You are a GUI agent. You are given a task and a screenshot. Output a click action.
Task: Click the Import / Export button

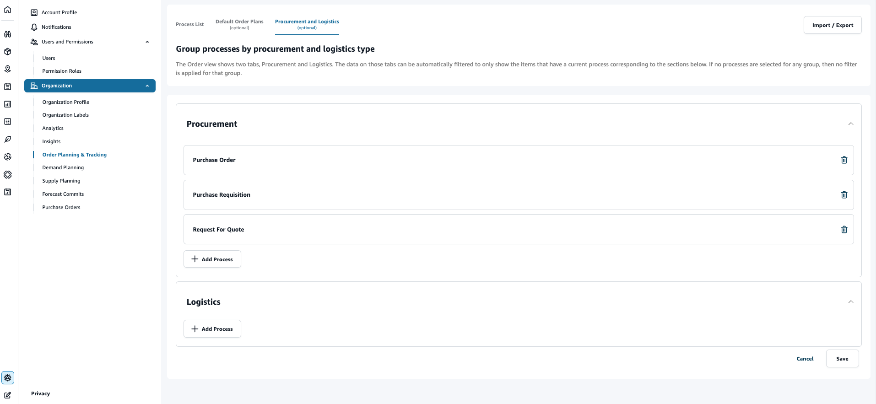[832, 26]
